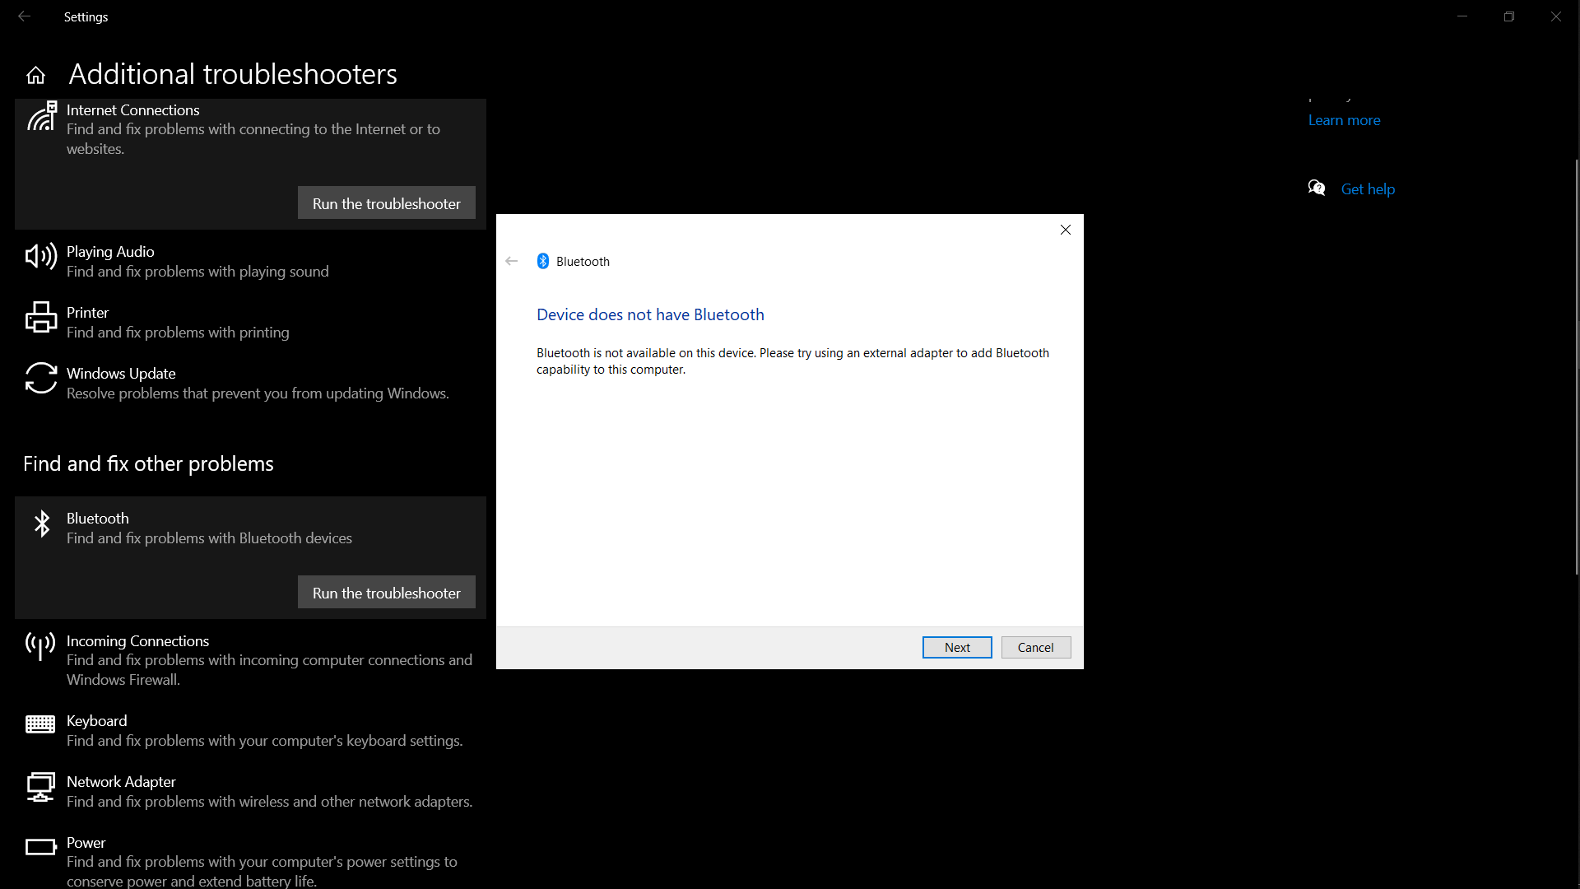This screenshot has width=1580, height=889.
Task: Close the Bluetooth troubleshooter dialog
Action: [1066, 230]
